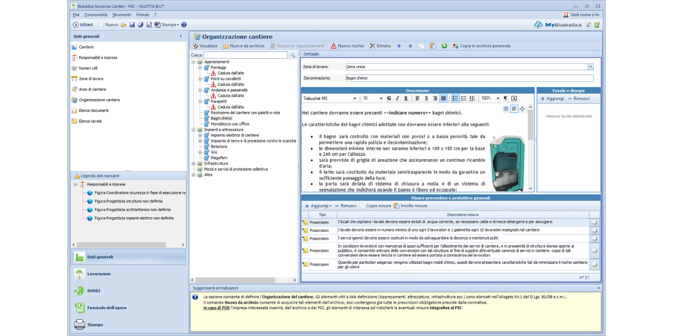
Task: Click the open folder icon in main toolbar
Action: (124, 25)
